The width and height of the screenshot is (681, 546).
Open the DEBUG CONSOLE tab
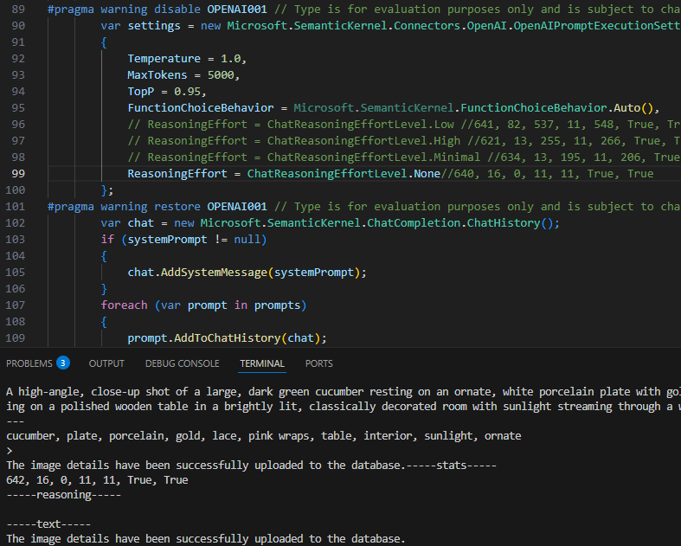point(182,363)
